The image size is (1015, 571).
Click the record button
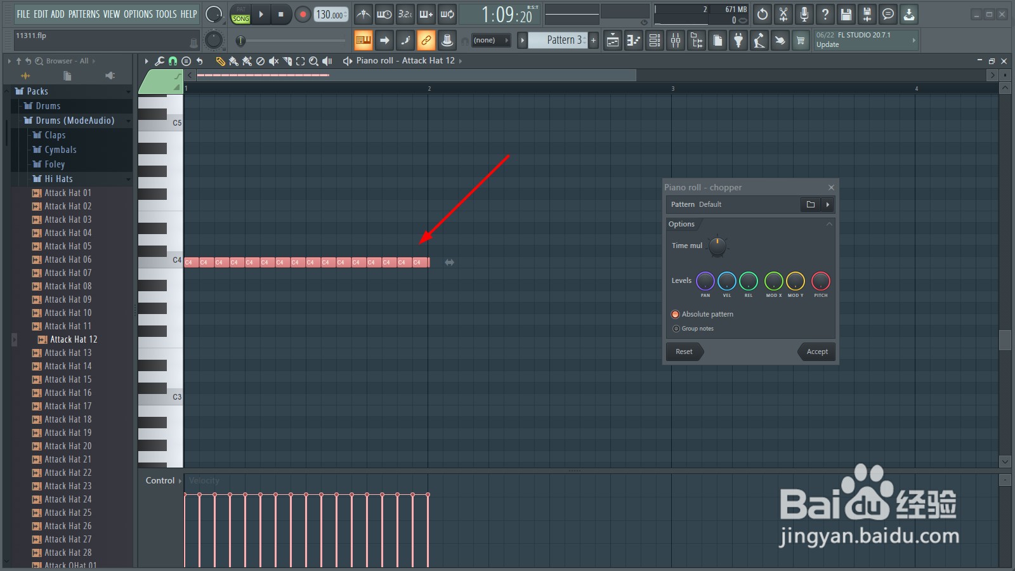[x=303, y=14]
